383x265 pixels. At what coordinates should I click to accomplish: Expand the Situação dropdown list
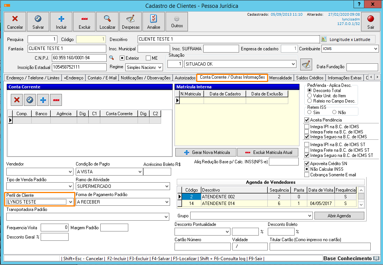(x=293, y=64)
